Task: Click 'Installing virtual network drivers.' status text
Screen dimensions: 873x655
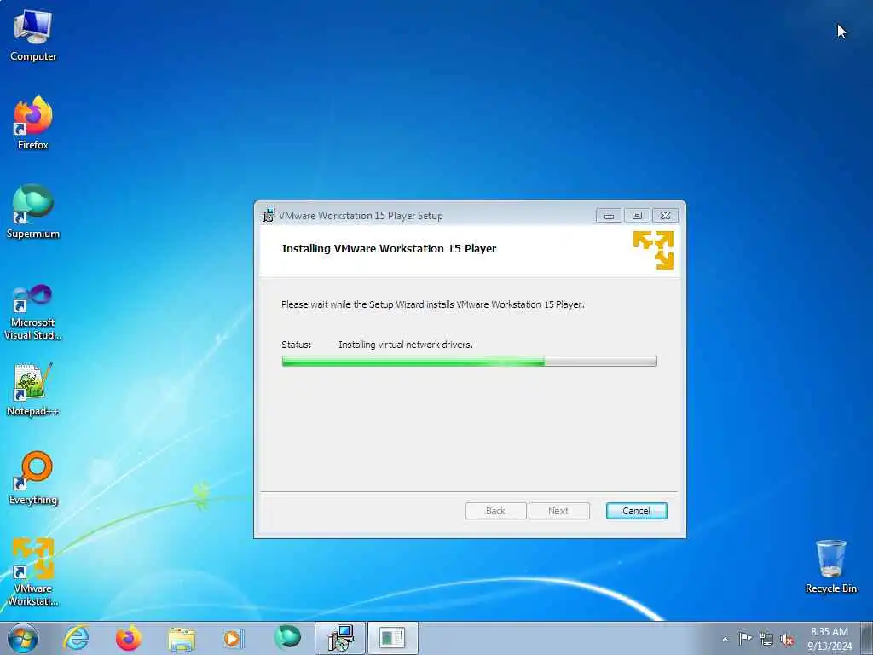Action: pyautogui.click(x=405, y=345)
